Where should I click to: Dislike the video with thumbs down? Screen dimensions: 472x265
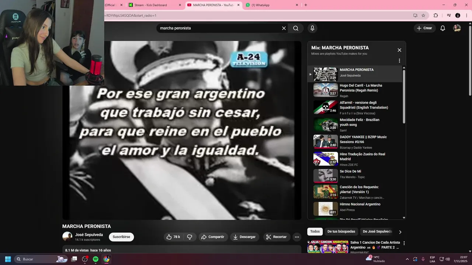(x=190, y=237)
